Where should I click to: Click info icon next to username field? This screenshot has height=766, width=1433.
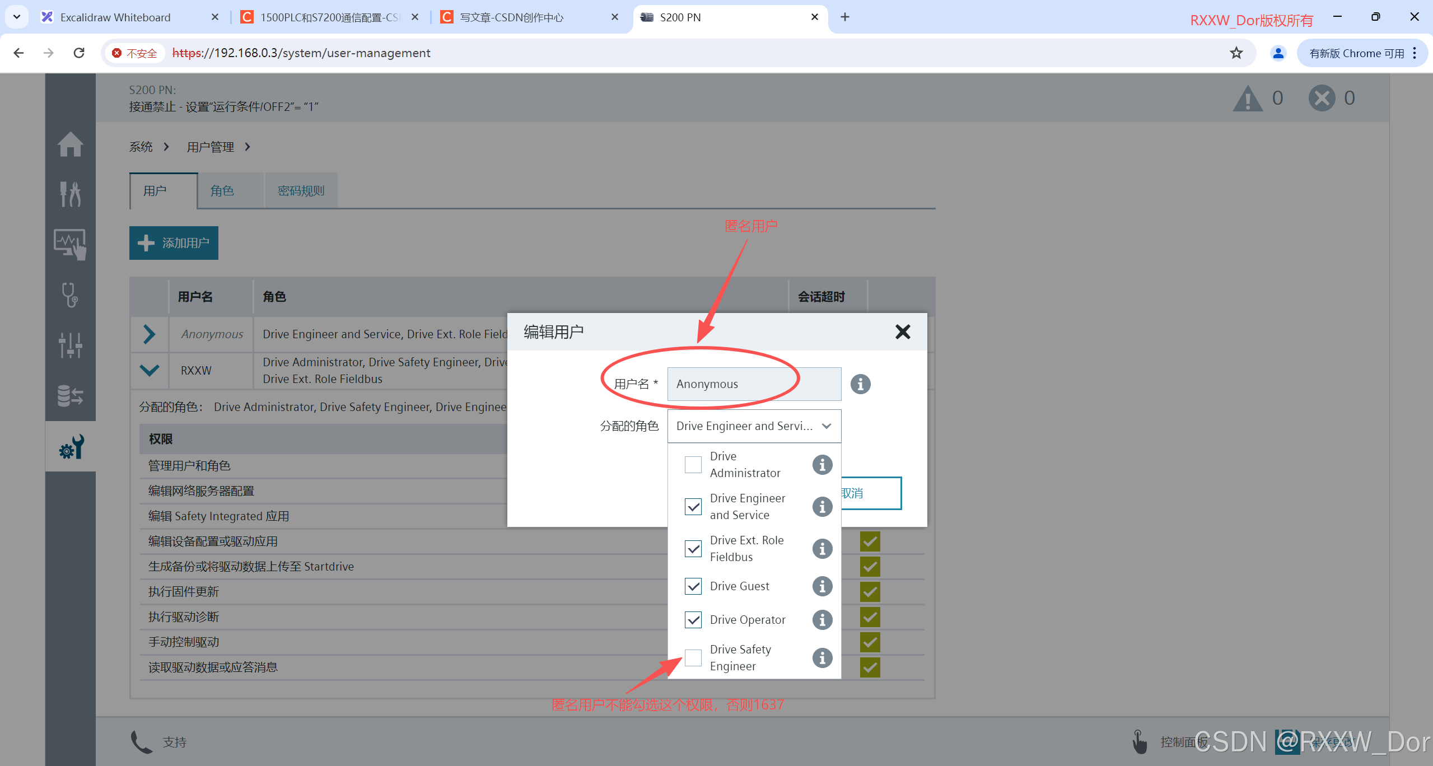coord(860,384)
